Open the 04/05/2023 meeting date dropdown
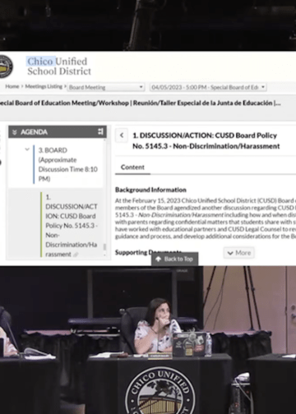This screenshot has width=296, height=414. pos(208,87)
